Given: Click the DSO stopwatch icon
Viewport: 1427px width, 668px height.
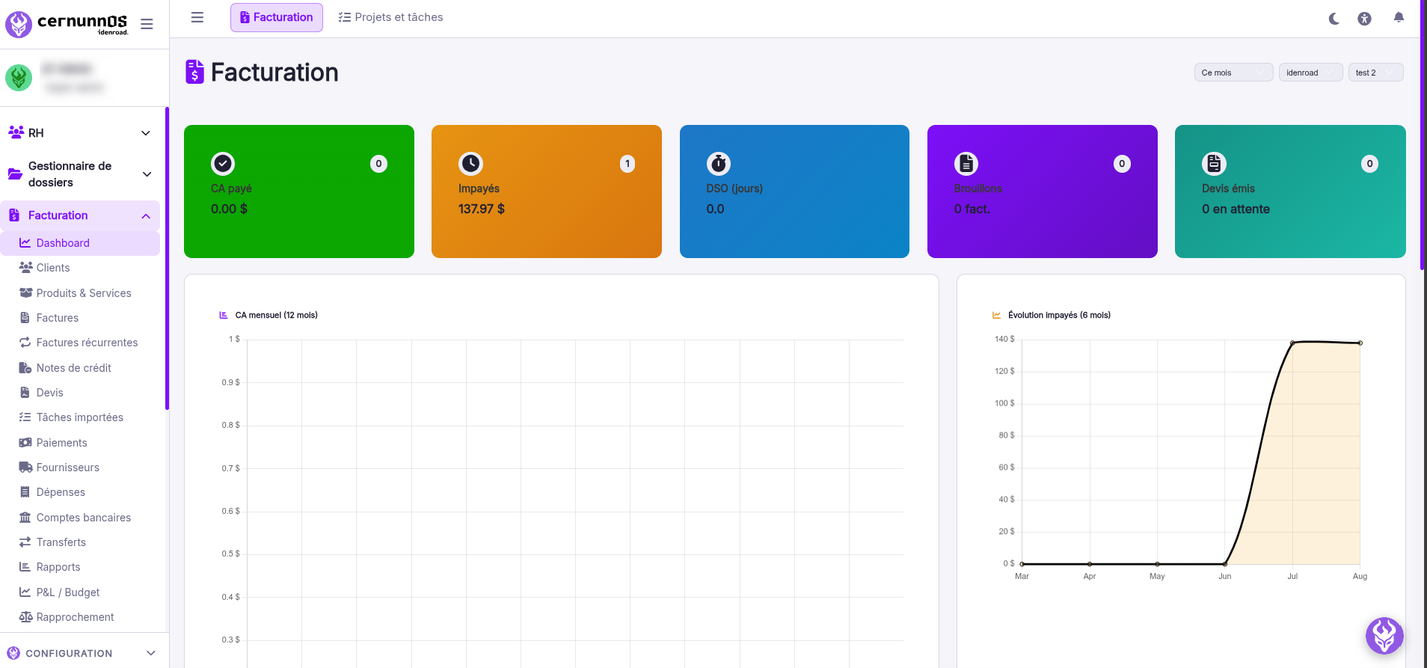Looking at the screenshot, I should [719, 163].
